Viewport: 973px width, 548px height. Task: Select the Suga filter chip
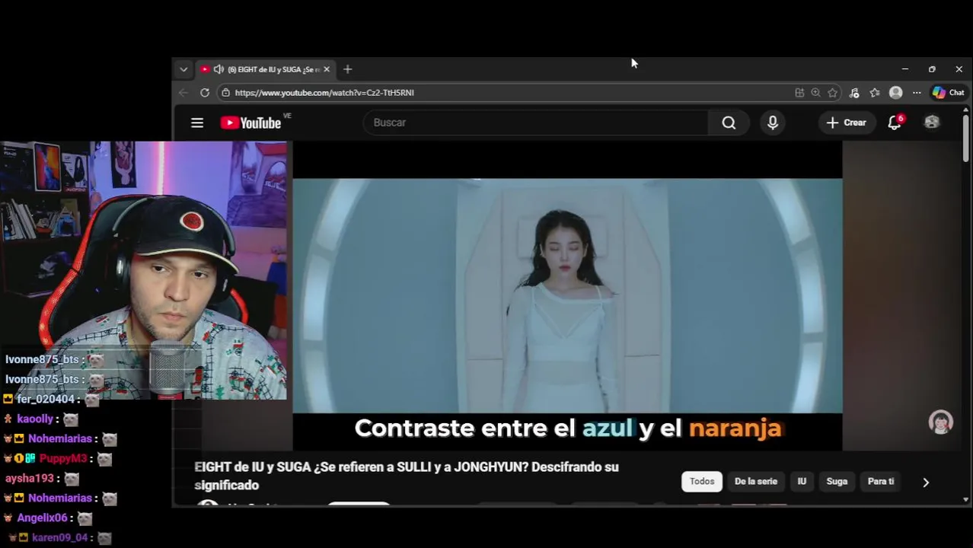pyautogui.click(x=837, y=482)
